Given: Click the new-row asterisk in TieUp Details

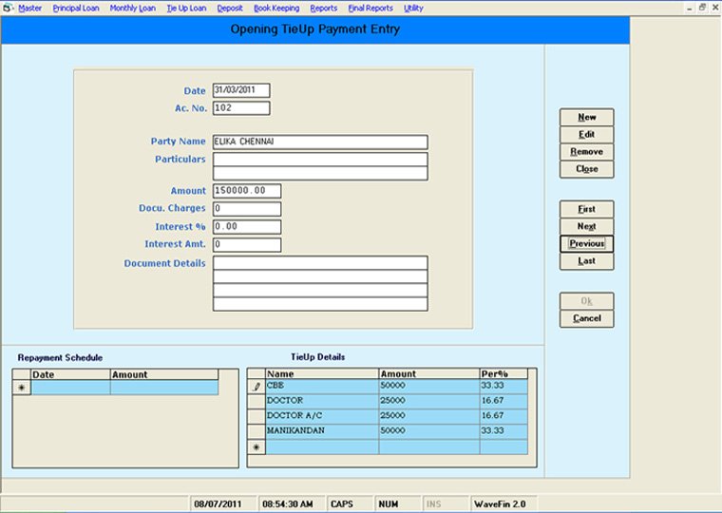Looking at the screenshot, I should 256,446.
